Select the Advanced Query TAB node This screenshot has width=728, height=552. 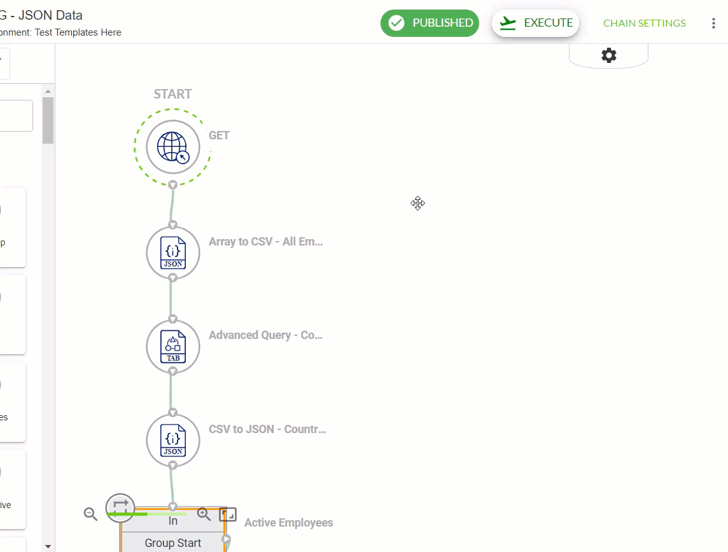pos(172,347)
